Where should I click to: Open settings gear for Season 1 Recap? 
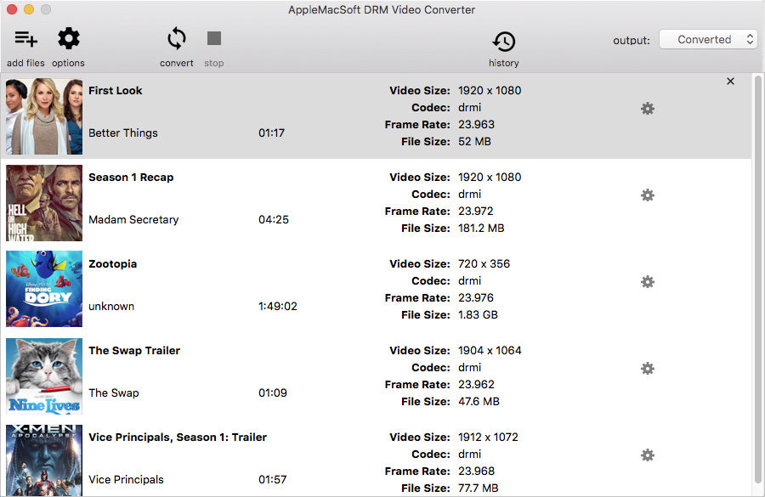click(648, 195)
